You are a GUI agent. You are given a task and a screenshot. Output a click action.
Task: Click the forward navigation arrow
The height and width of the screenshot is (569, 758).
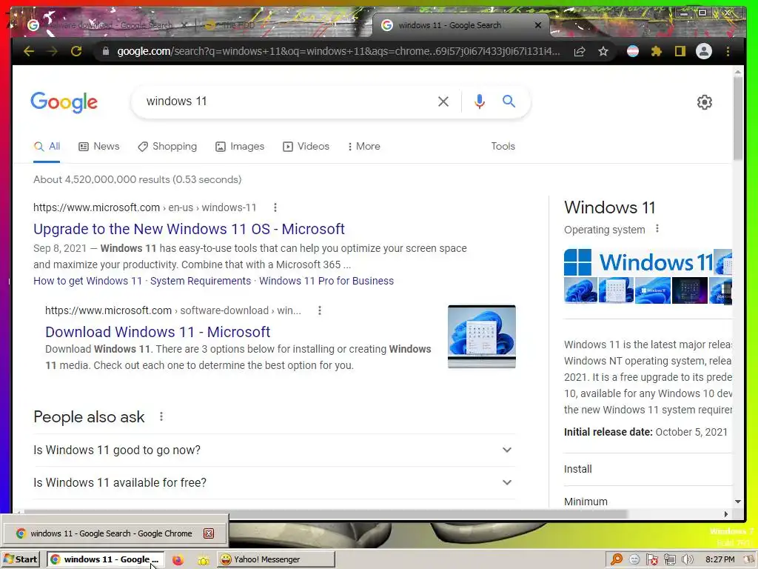pyautogui.click(x=53, y=51)
